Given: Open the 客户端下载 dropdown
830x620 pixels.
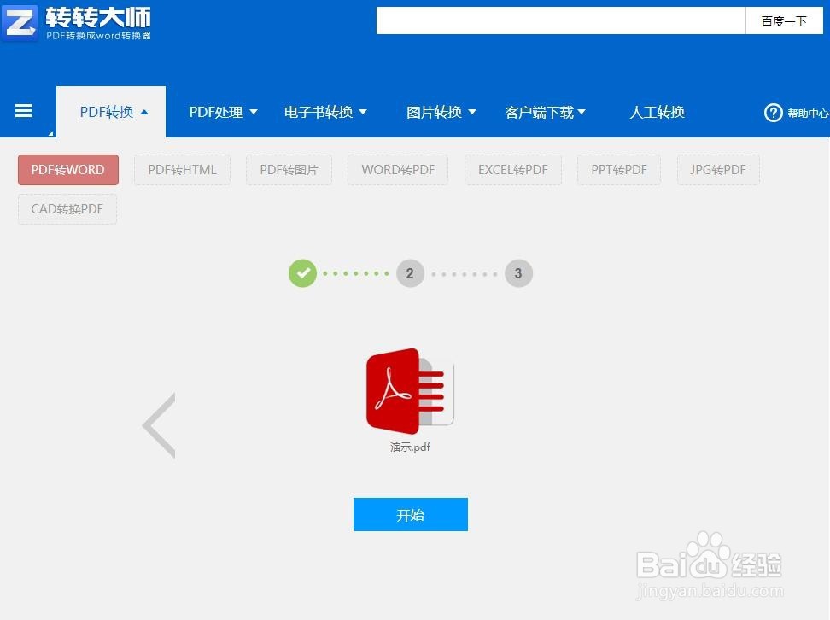Looking at the screenshot, I should pyautogui.click(x=545, y=112).
